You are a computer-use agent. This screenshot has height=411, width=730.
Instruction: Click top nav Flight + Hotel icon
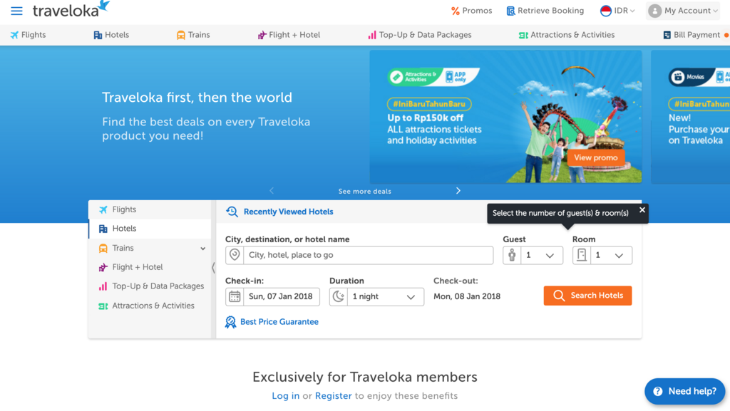pos(262,35)
